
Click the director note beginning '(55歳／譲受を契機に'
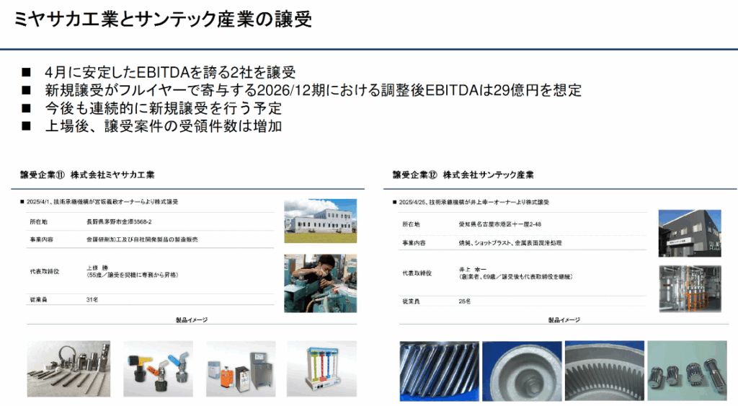(133, 275)
